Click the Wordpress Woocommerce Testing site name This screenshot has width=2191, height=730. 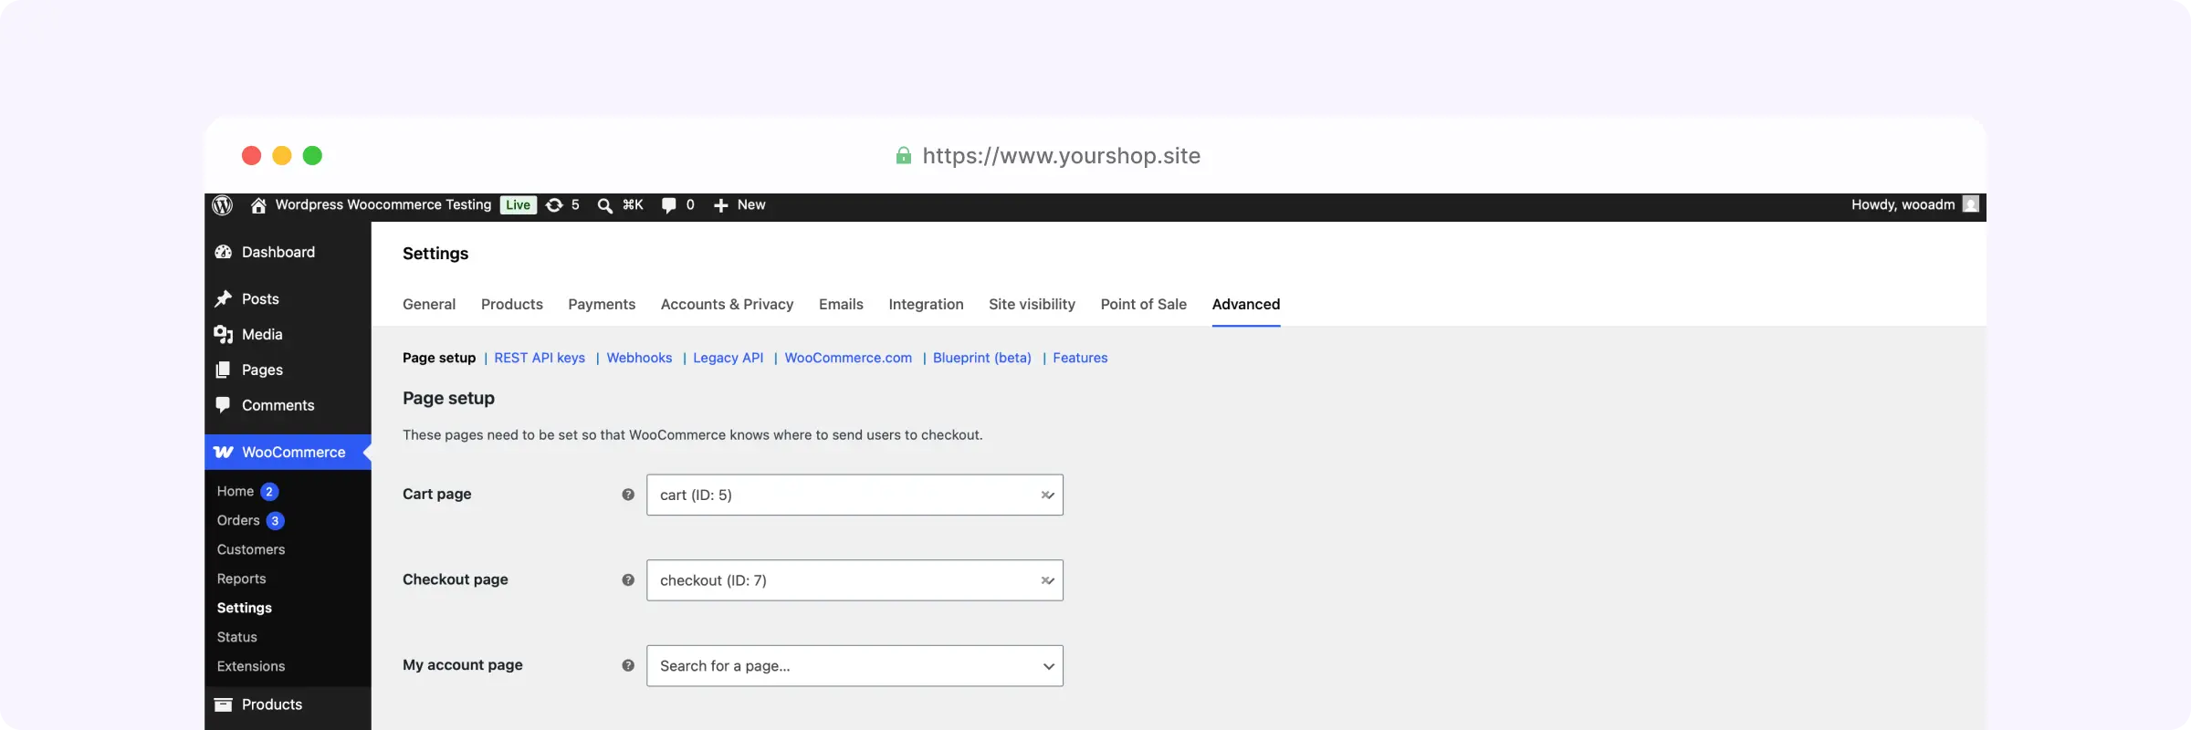pyautogui.click(x=383, y=204)
